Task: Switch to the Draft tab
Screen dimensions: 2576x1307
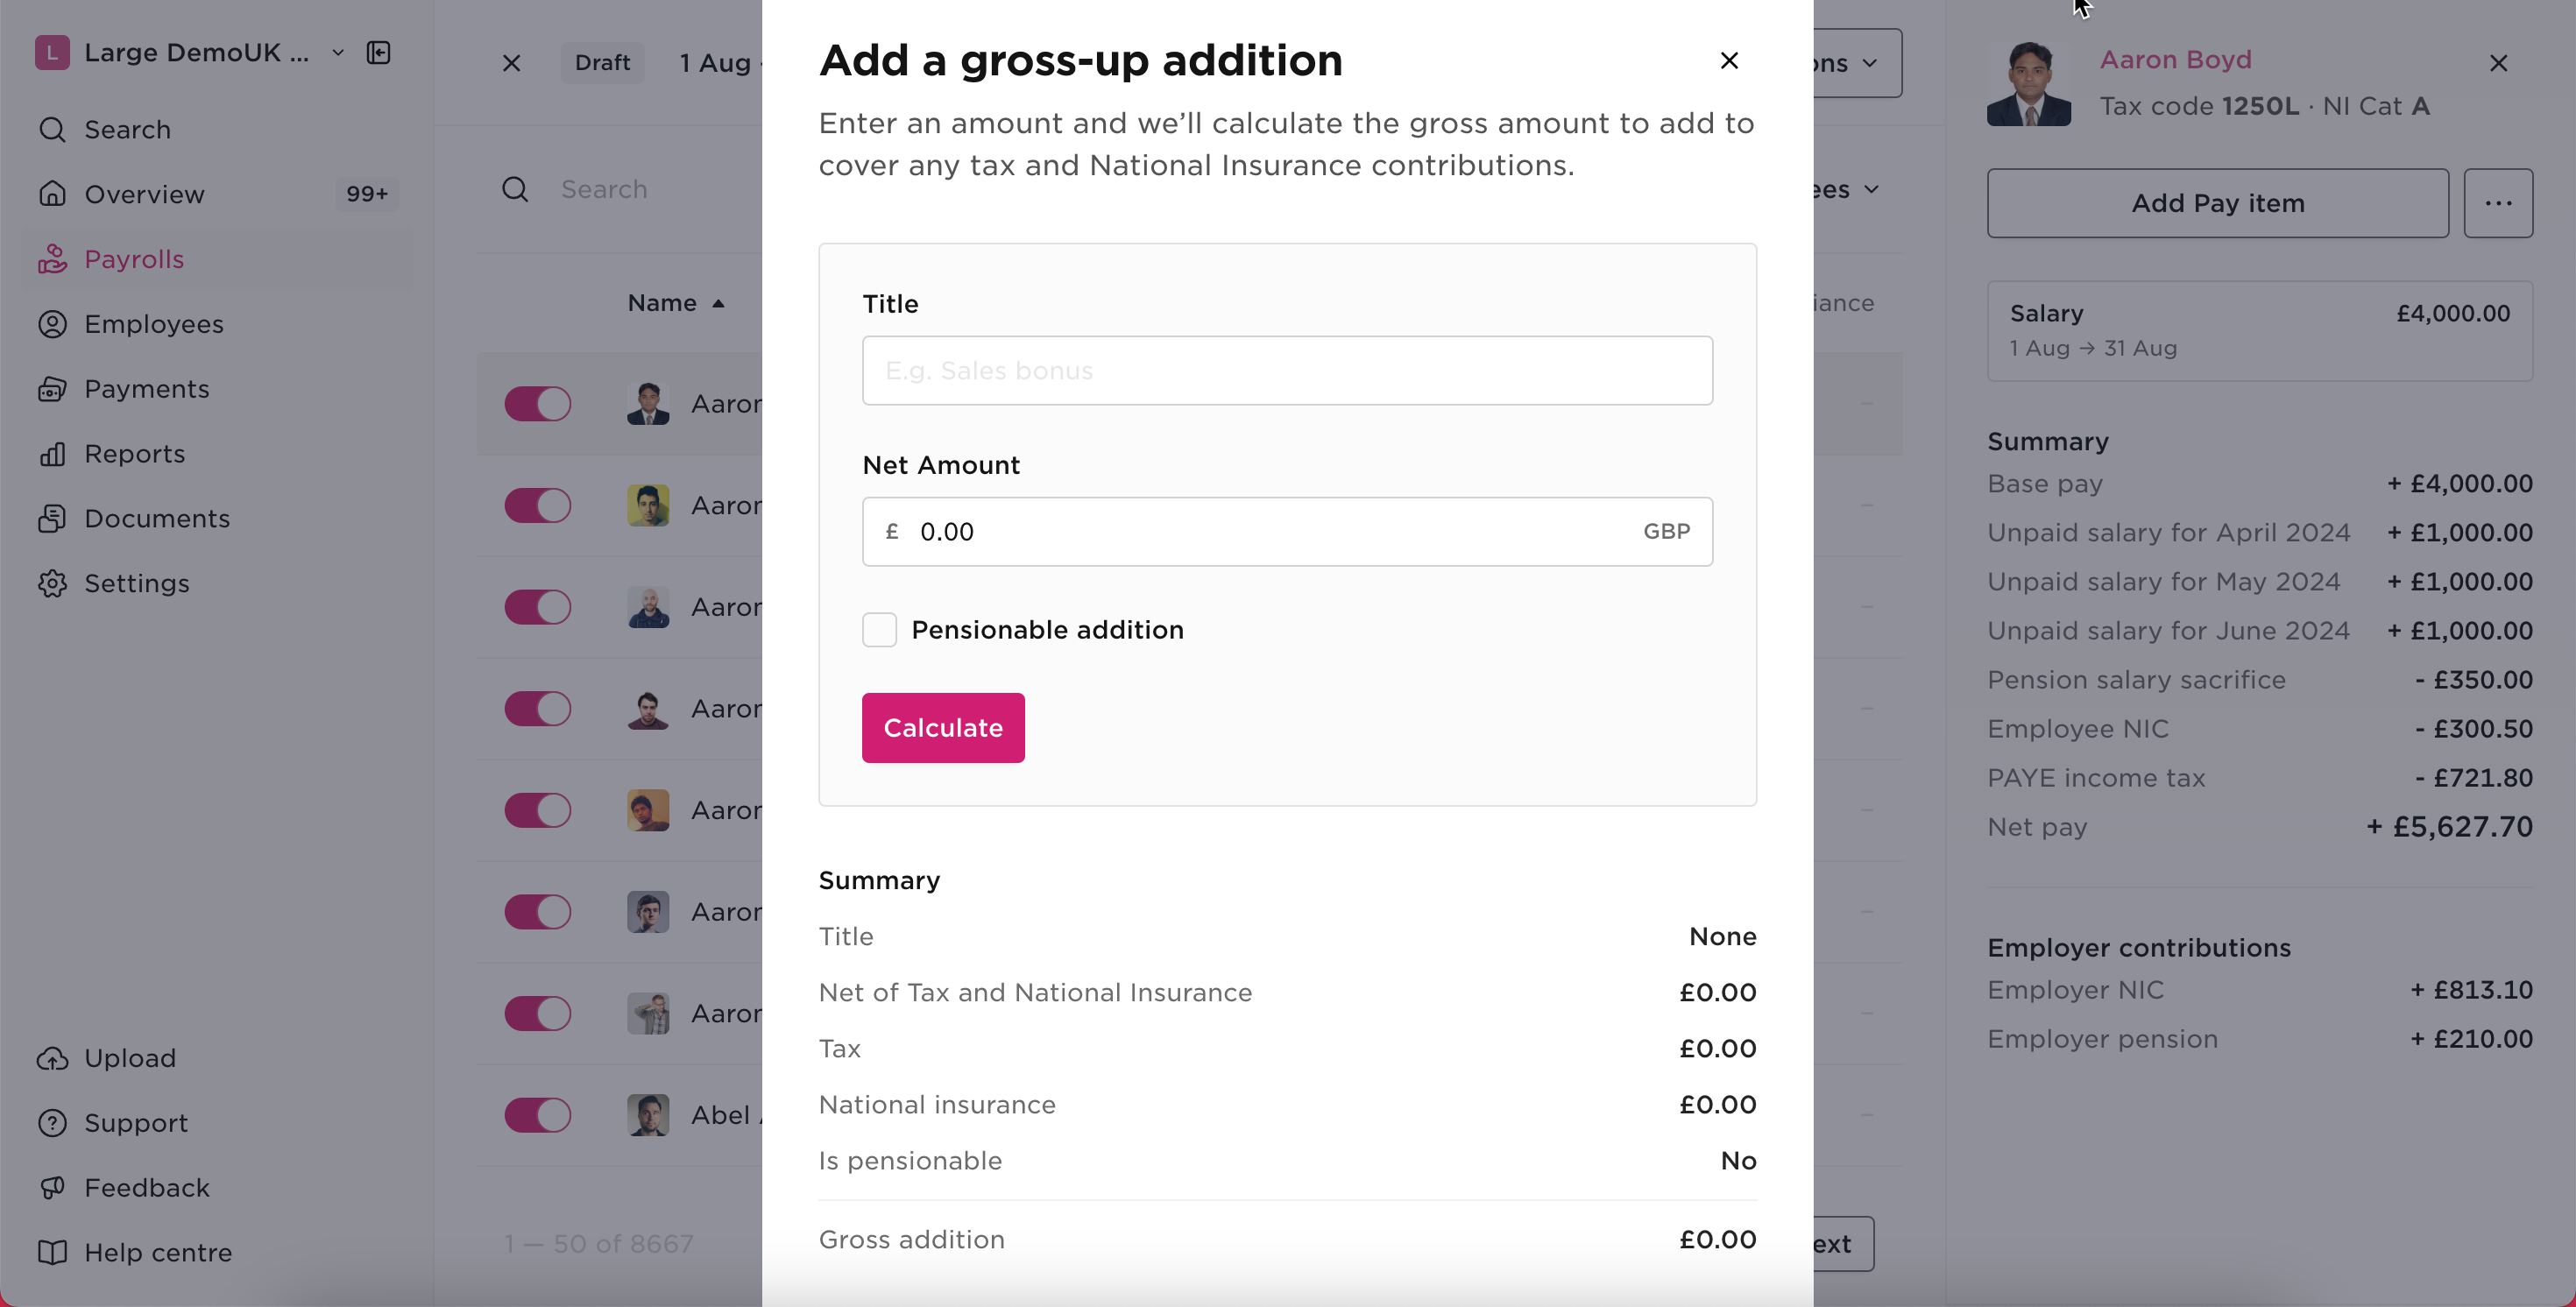Action: [x=602, y=62]
